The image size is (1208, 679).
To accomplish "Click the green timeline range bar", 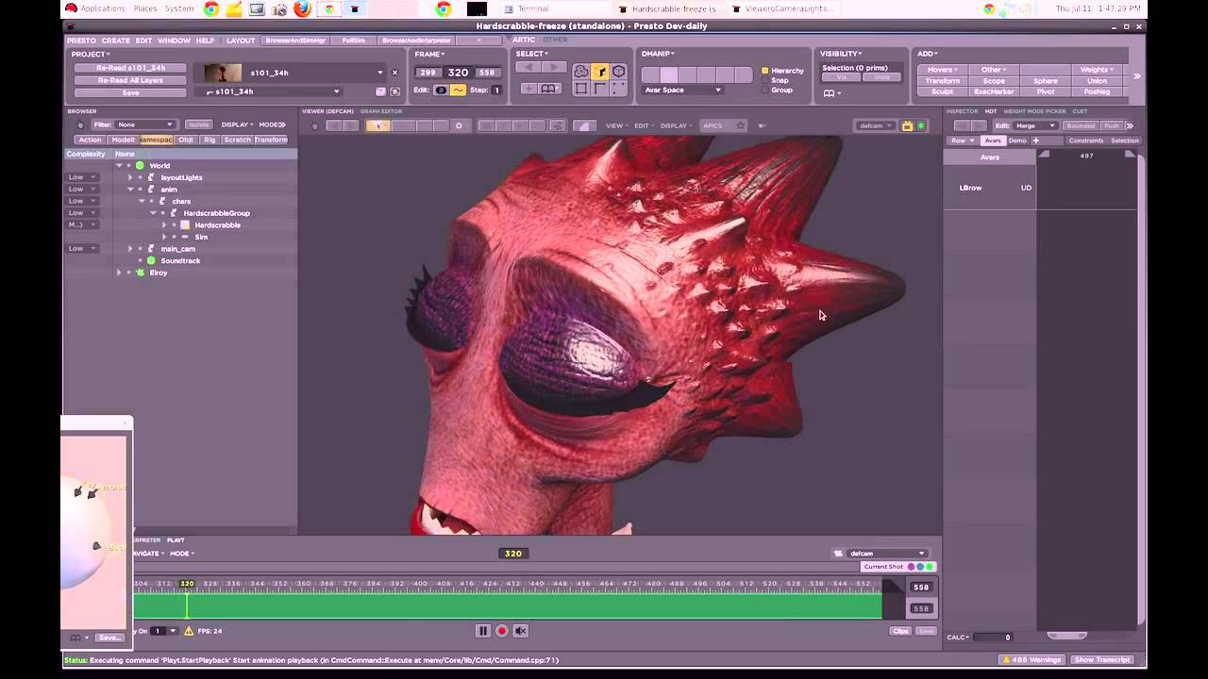I will pyautogui.click(x=508, y=604).
